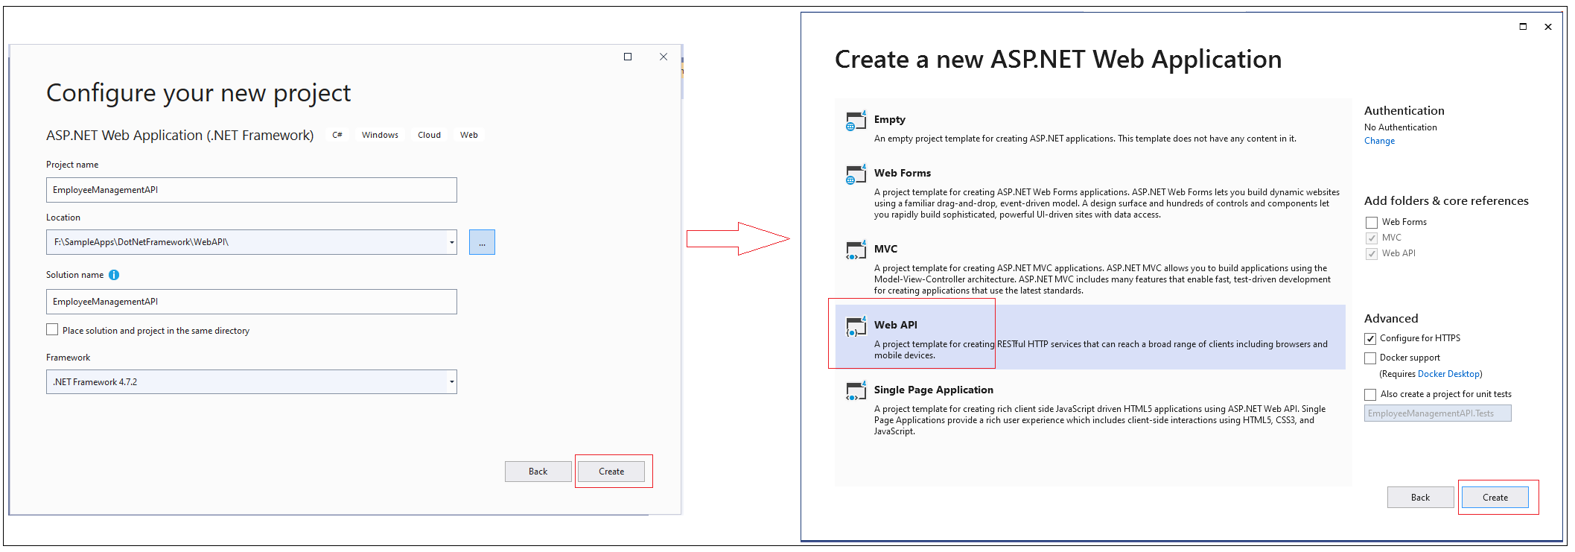Browse for location with the ellipsis button
Viewport: 1575px width, 552px height.
482,242
